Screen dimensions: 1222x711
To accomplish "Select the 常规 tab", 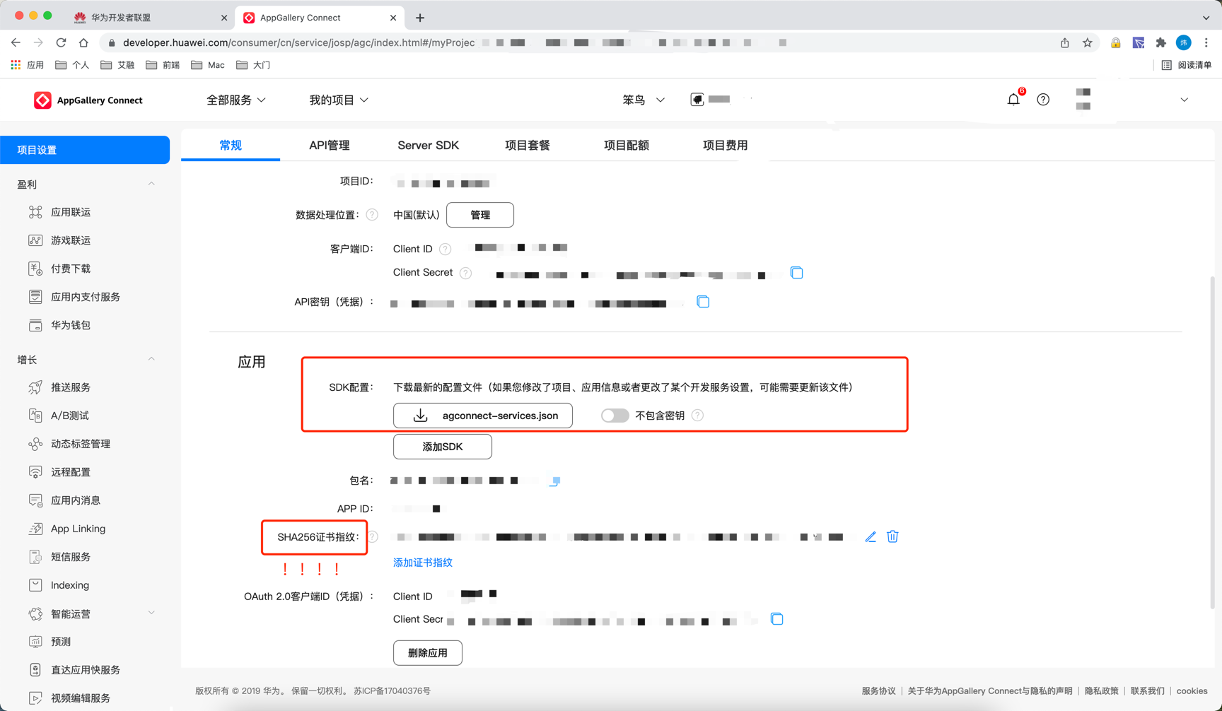I will 231,145.
